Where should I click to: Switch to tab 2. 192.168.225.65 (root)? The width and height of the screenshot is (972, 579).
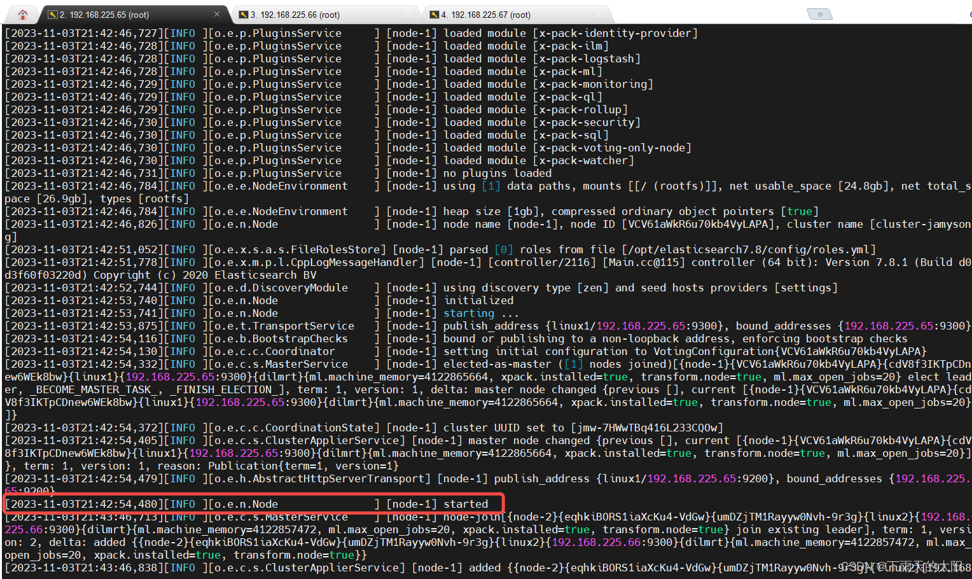104,15
